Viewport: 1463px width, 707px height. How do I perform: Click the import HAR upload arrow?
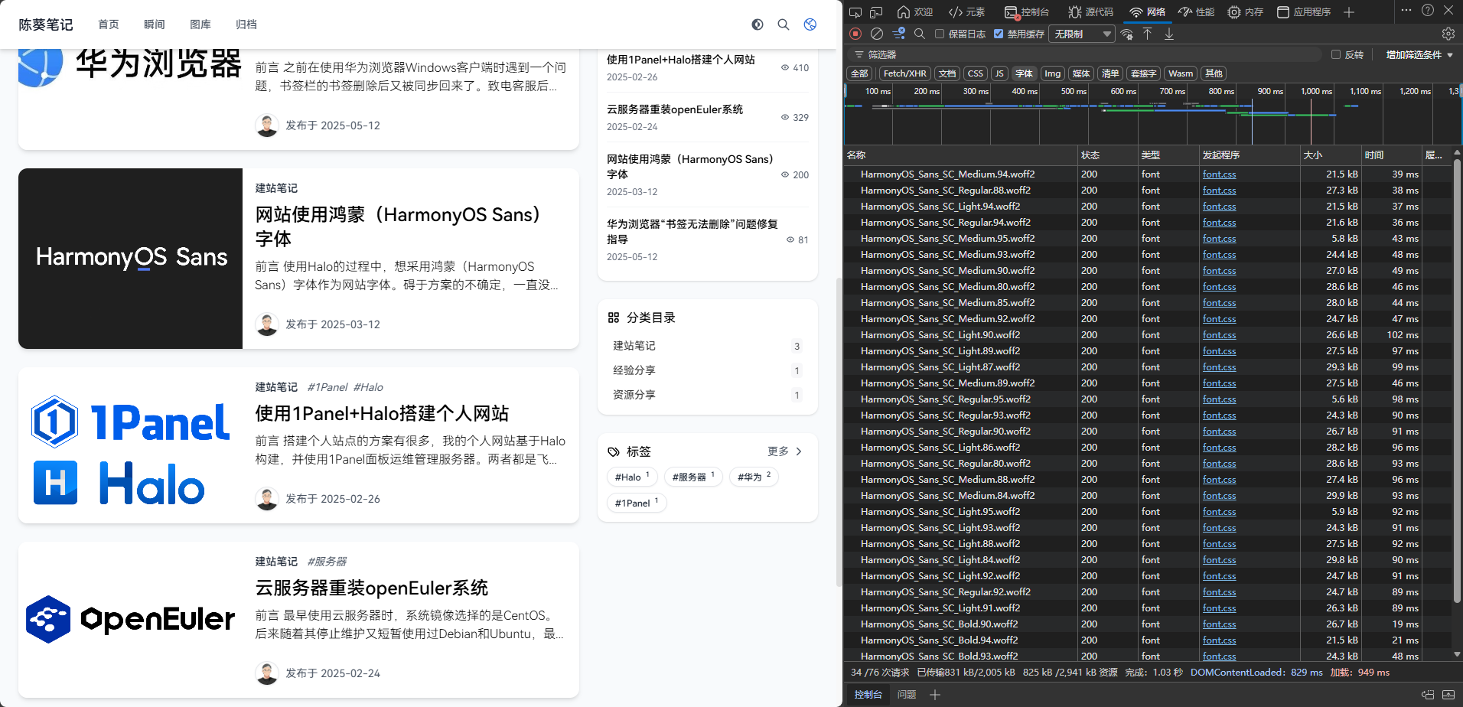1147,34
